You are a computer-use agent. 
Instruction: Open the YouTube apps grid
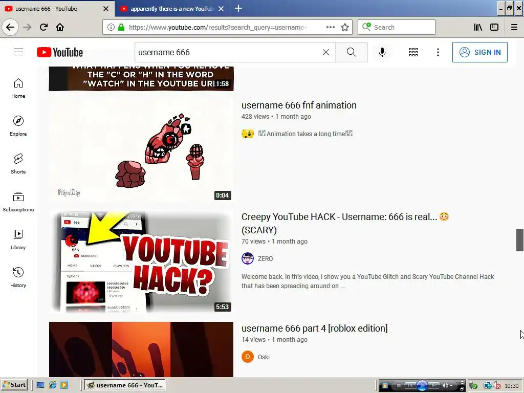tap(413, 52)
